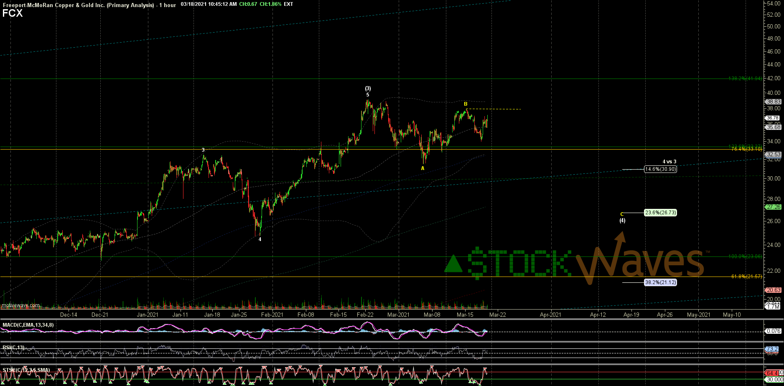
Task: Select the 38.83 price tag
Action: tap(773, 102)
